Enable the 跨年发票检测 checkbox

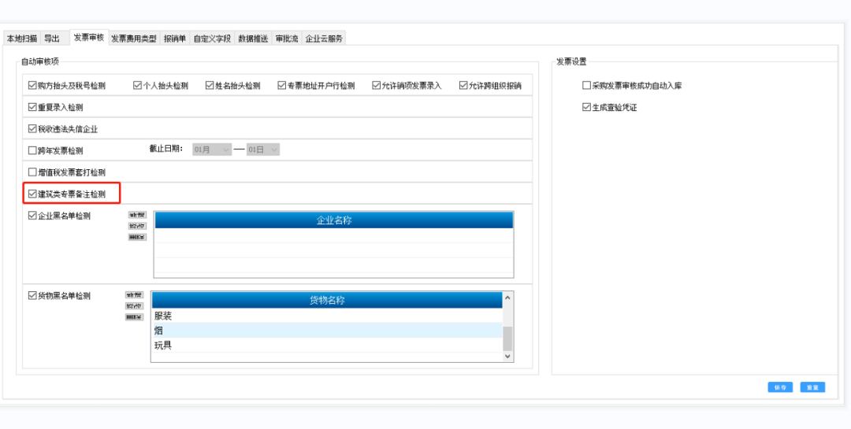[x=32, y=150]
